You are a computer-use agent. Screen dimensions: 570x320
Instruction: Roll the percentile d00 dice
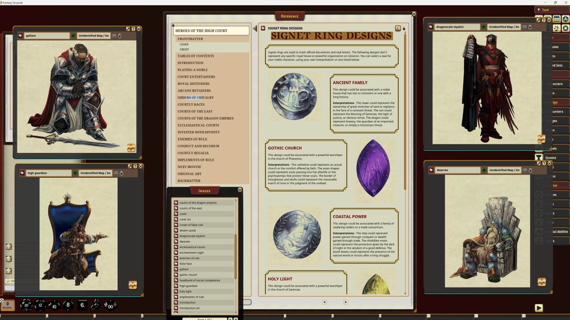111,306
